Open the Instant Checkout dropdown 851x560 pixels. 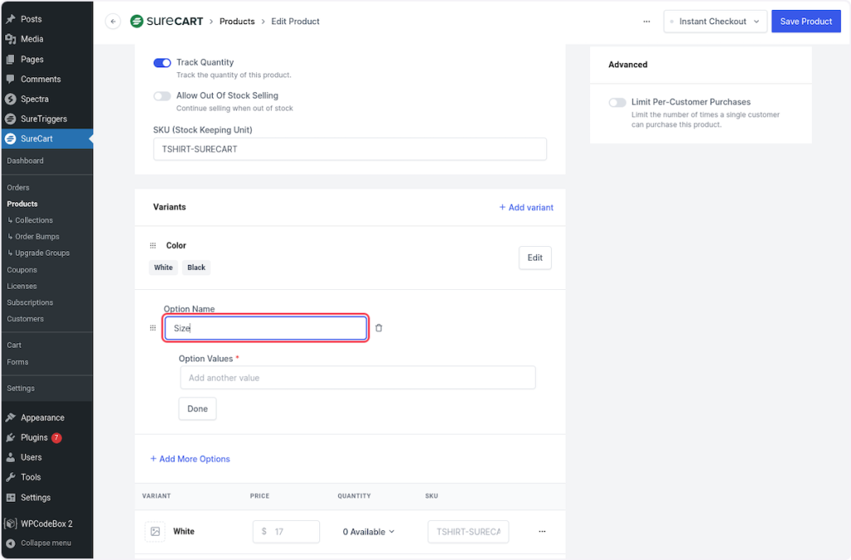(715, 22)
